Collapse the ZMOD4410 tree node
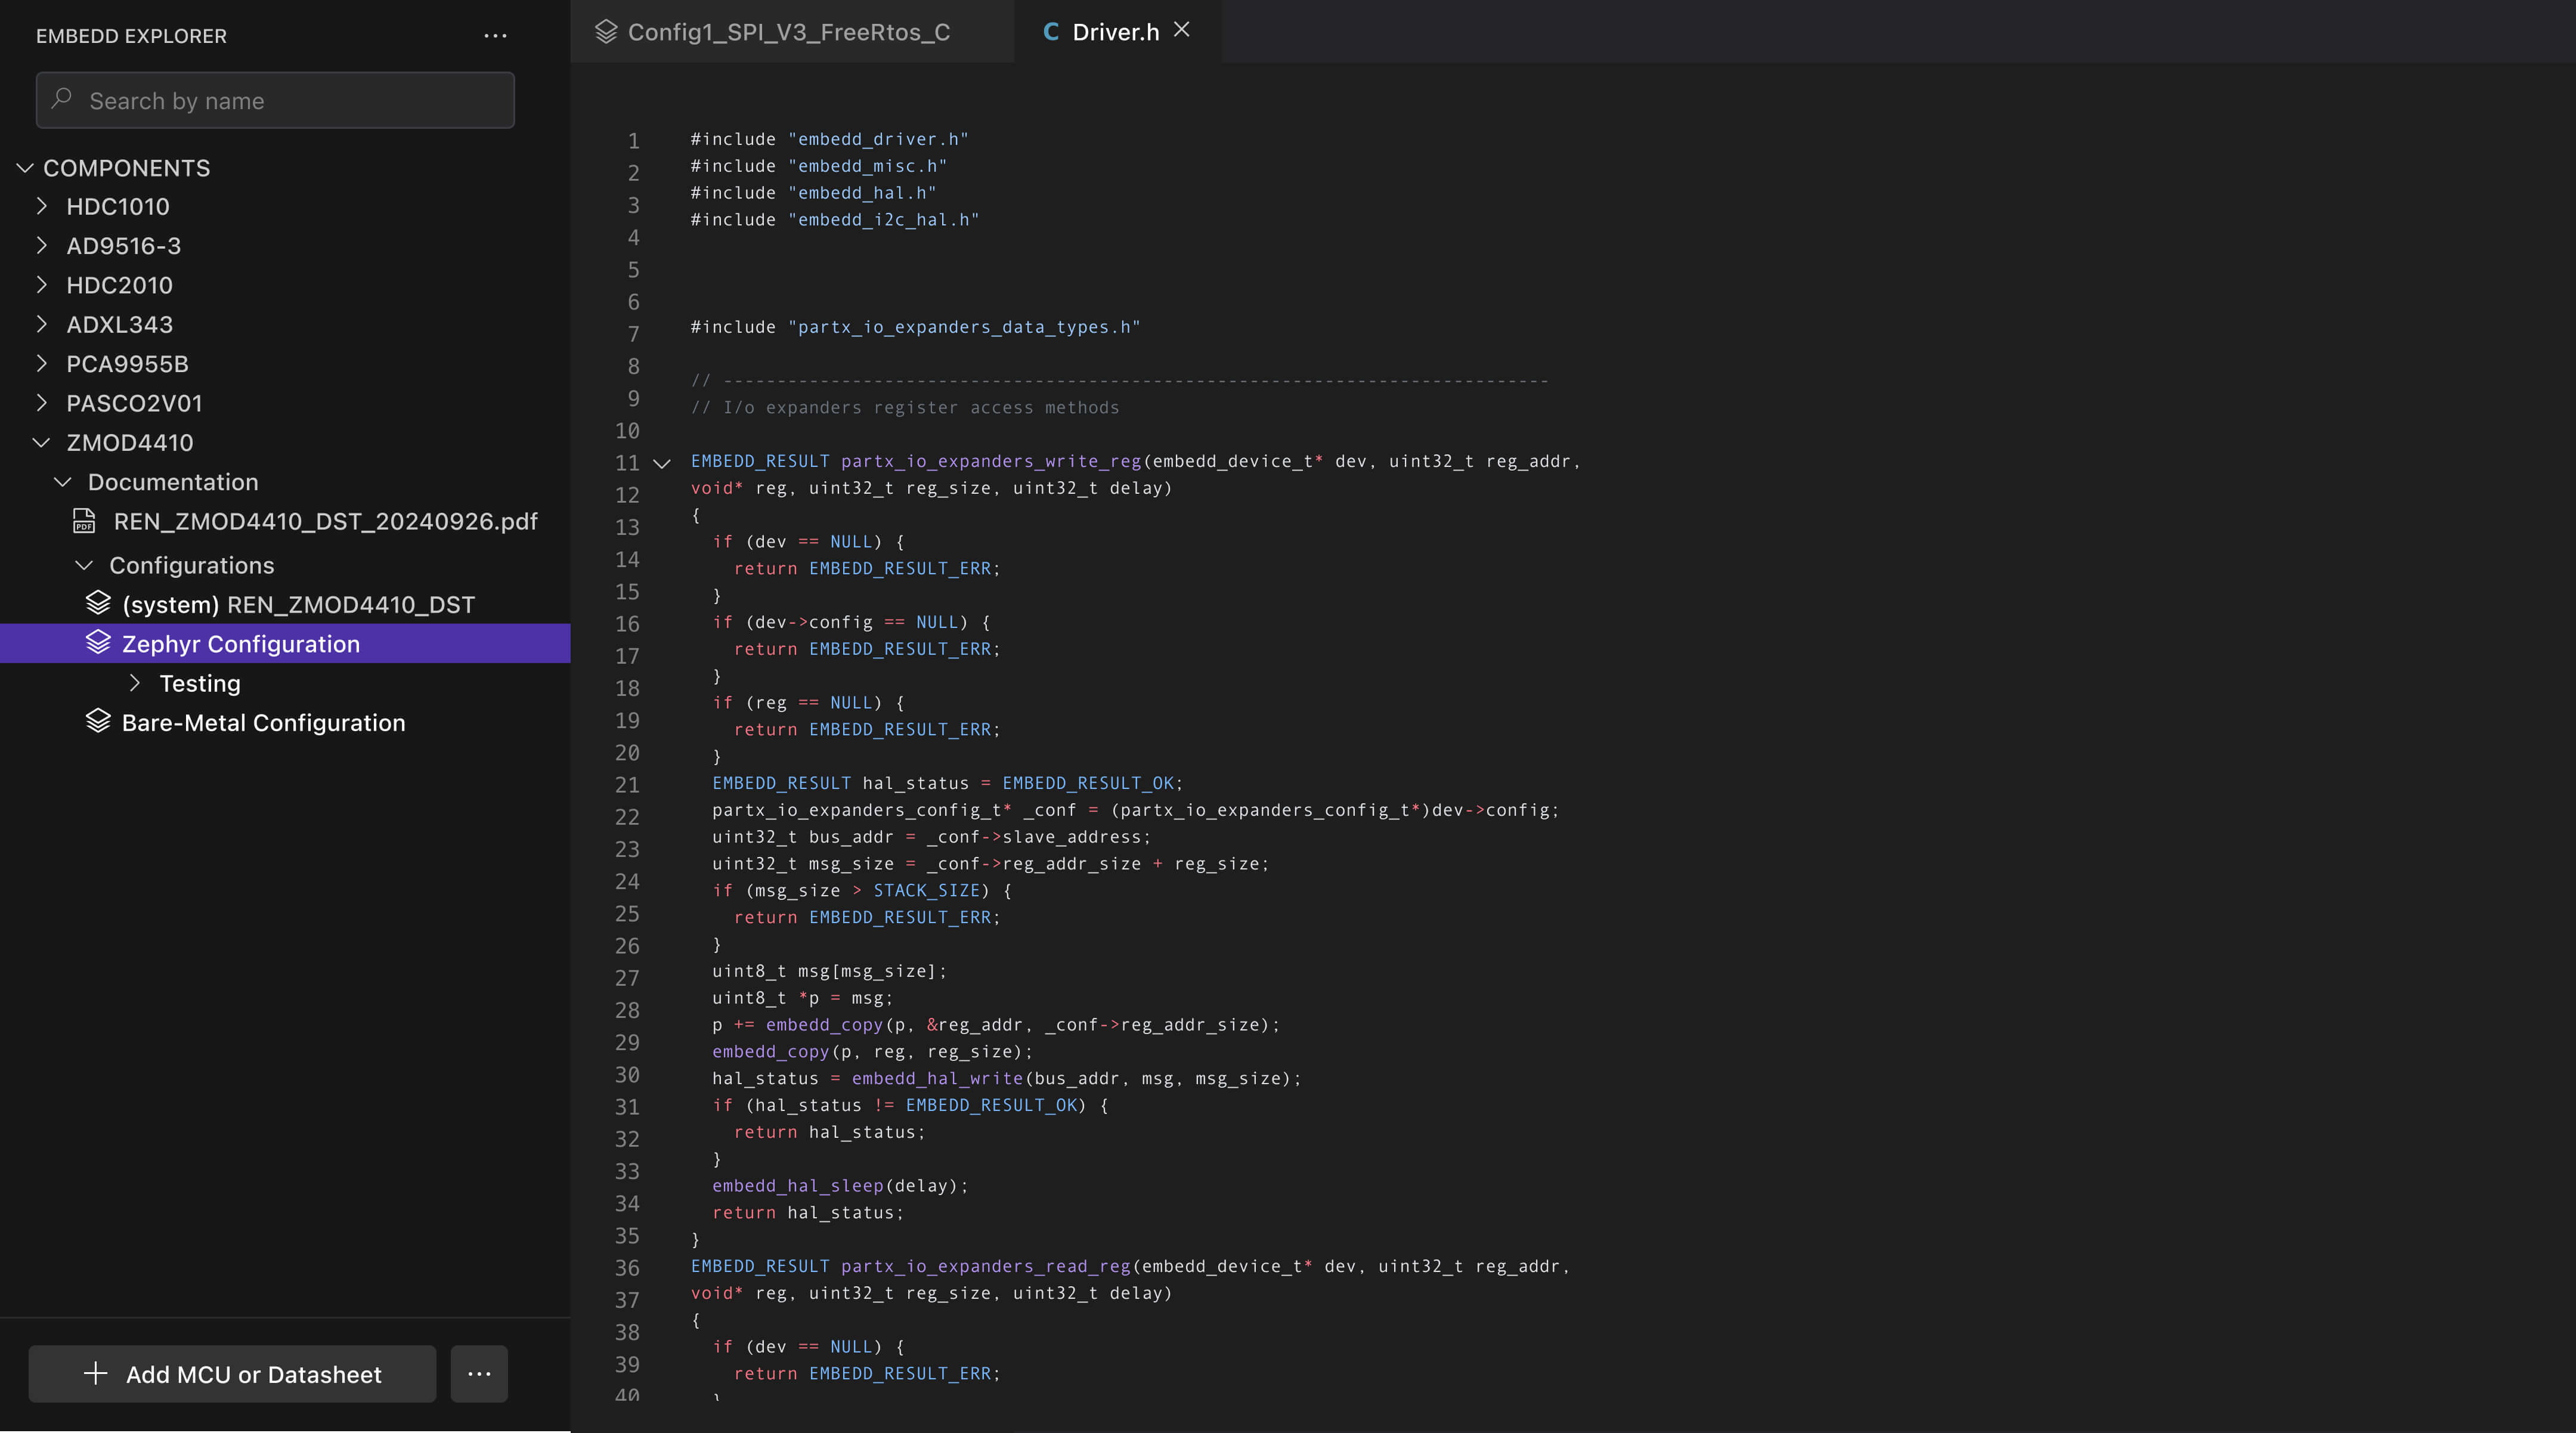Screen dimensions: 2576x1433 click(x=41, y=442)
